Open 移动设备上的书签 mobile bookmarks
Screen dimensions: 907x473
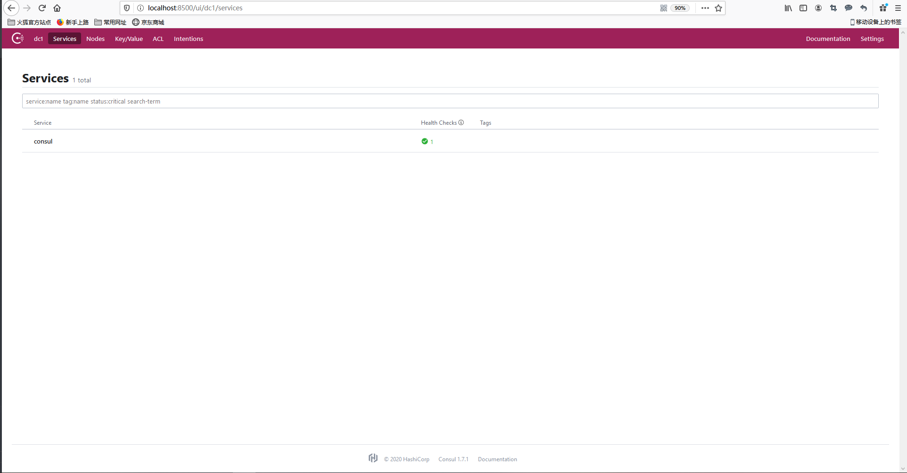point(875,22)
